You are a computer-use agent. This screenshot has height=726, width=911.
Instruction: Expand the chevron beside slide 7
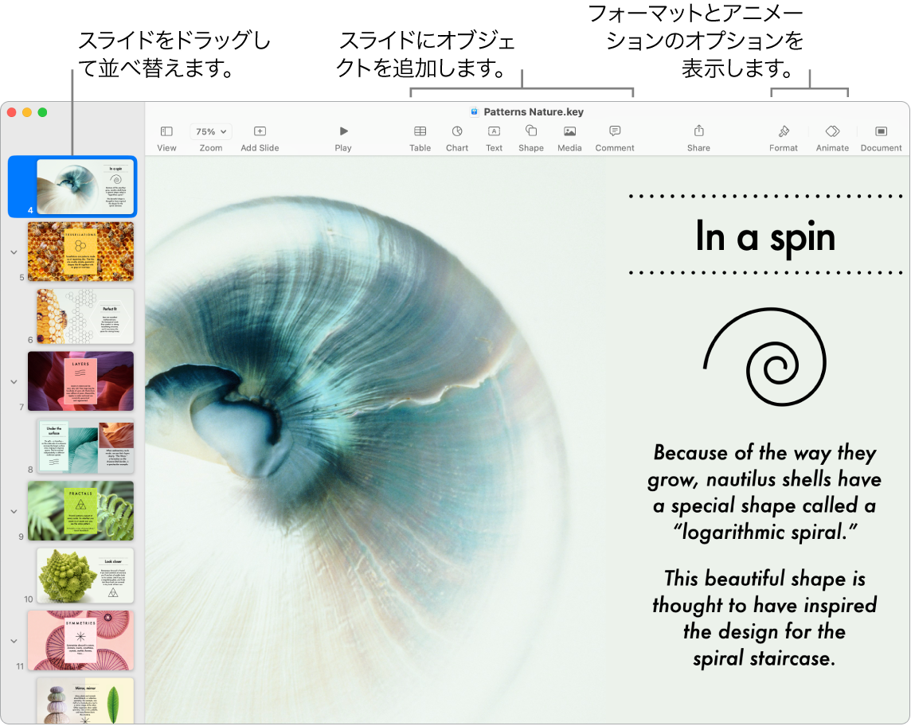tap(14, 381)
